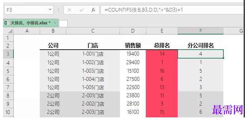Select cell F10 with branch rank 6

point(201,112)
